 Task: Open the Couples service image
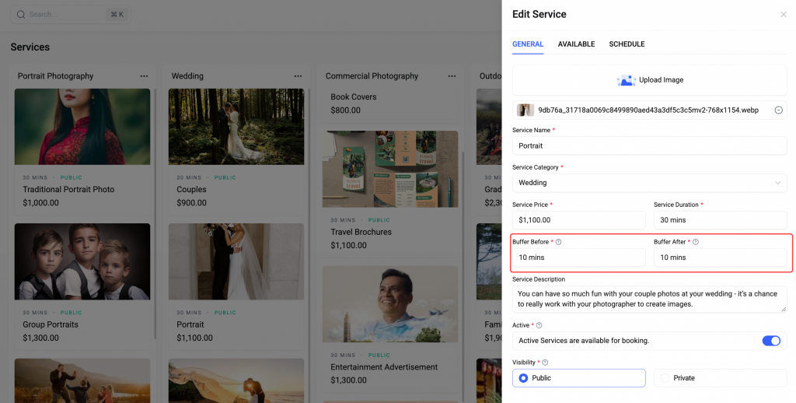[236, 127]
